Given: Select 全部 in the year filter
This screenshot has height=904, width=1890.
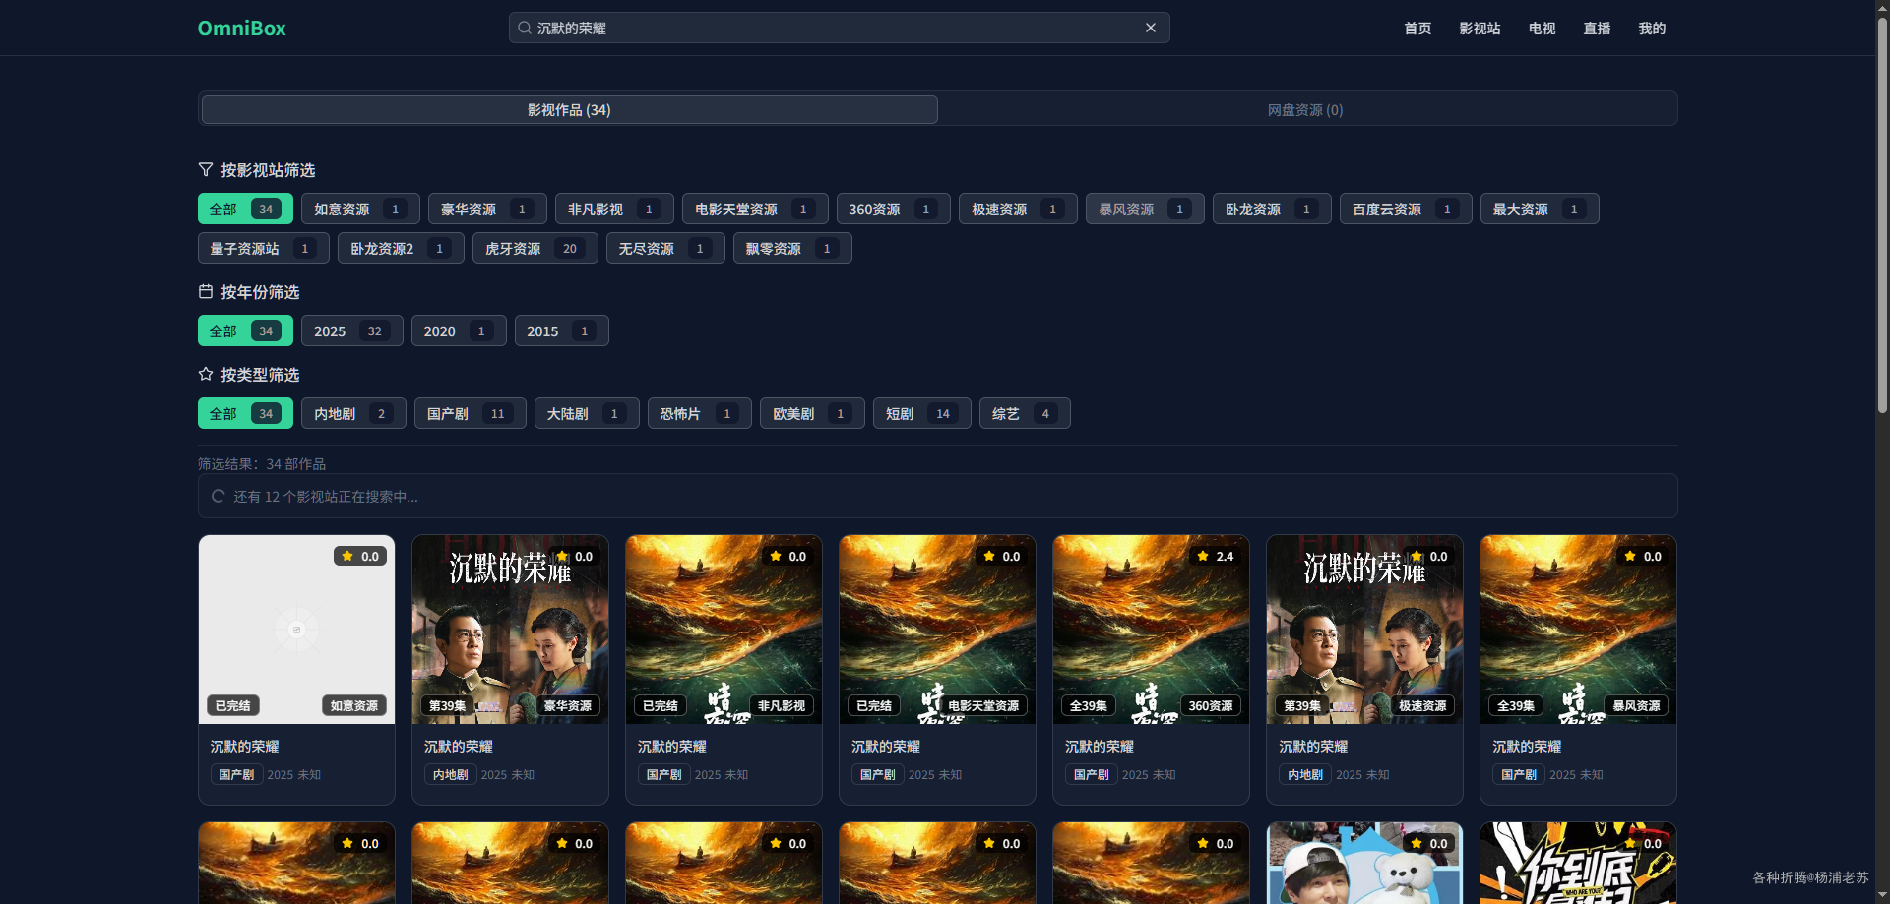Looking at the screenshot, I should click(245, 331).
